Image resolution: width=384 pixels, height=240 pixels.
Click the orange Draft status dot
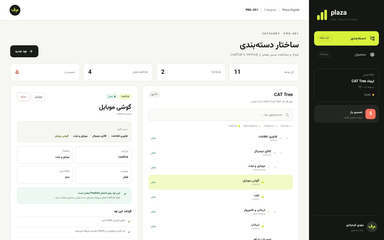373,95
